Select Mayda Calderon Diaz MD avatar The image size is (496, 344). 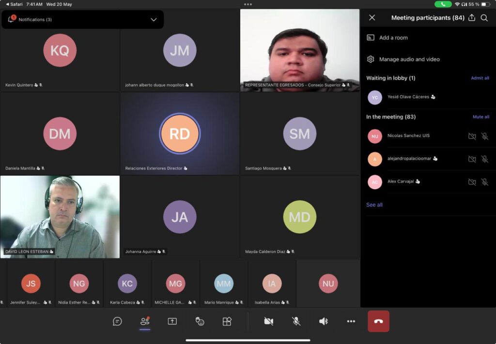(x=299, y=217)
